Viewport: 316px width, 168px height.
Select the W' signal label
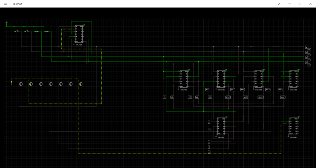pos(309,49)
